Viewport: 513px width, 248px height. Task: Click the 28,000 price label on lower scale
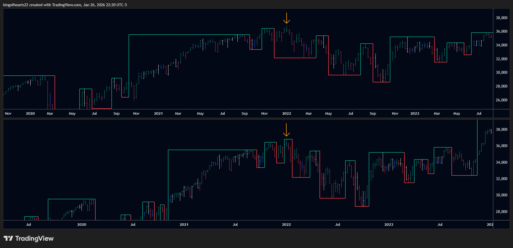pos(501,212)
